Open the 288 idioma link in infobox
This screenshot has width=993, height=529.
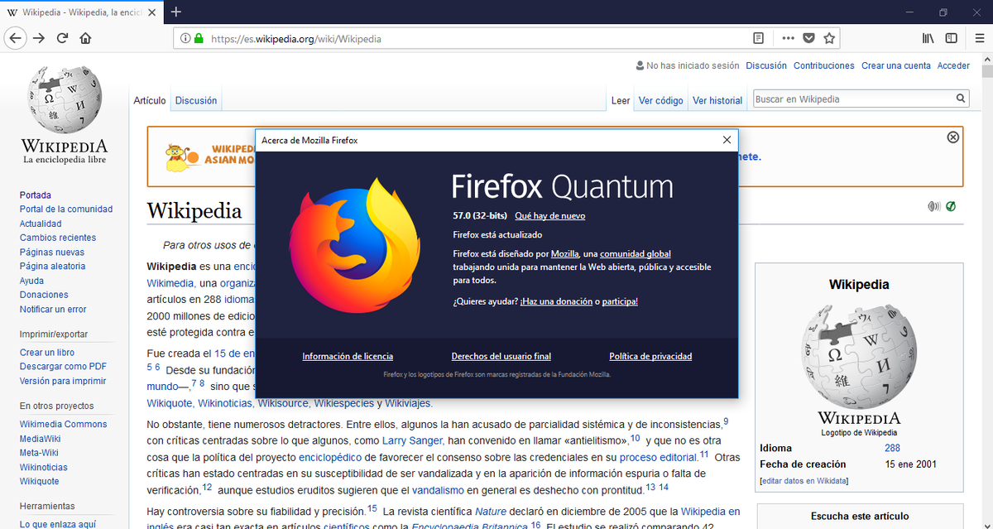892,449
